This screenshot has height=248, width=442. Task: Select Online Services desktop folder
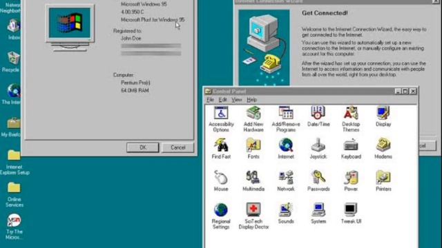pyautogui.click(x=14, y=194)
